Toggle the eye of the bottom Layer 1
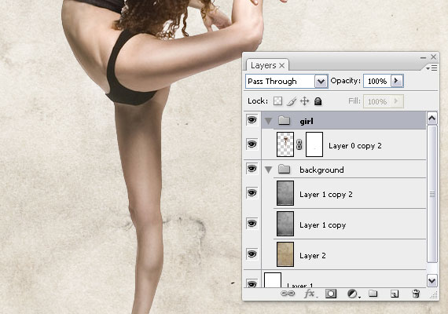The height and width of the screenshot is (314, 448). pos(252,283)
